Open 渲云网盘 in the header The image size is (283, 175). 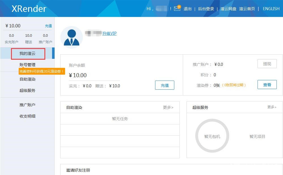point(228,9)
